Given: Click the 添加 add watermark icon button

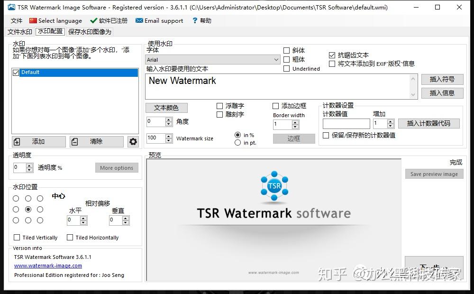Looking at the screenshot, I should point(39,142).
